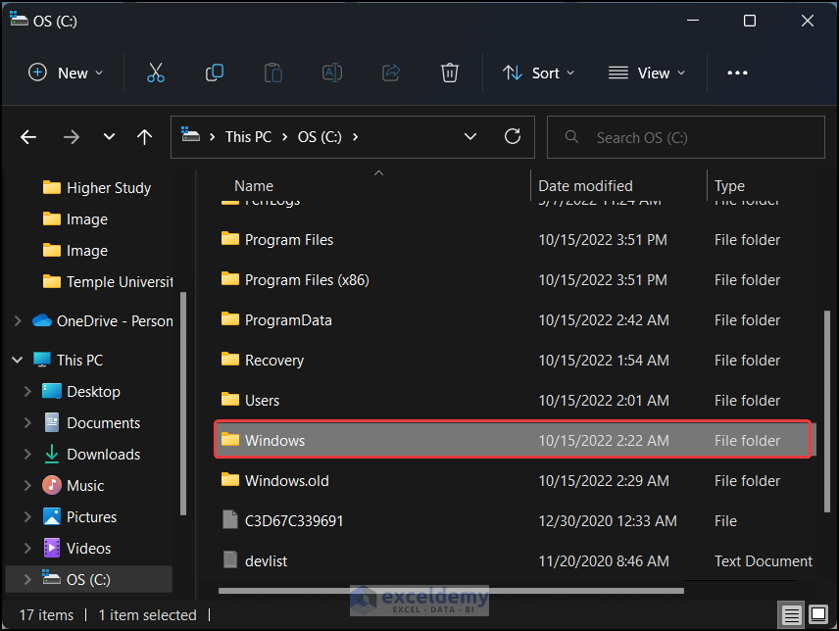The image size is (839, 631).
Task: Open the New dropdown menu
Action: click(65, 73)
